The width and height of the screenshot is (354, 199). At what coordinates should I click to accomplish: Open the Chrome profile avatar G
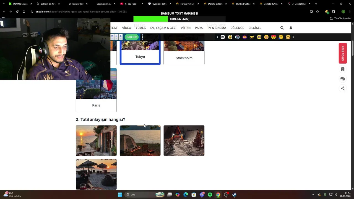[343, 12]
